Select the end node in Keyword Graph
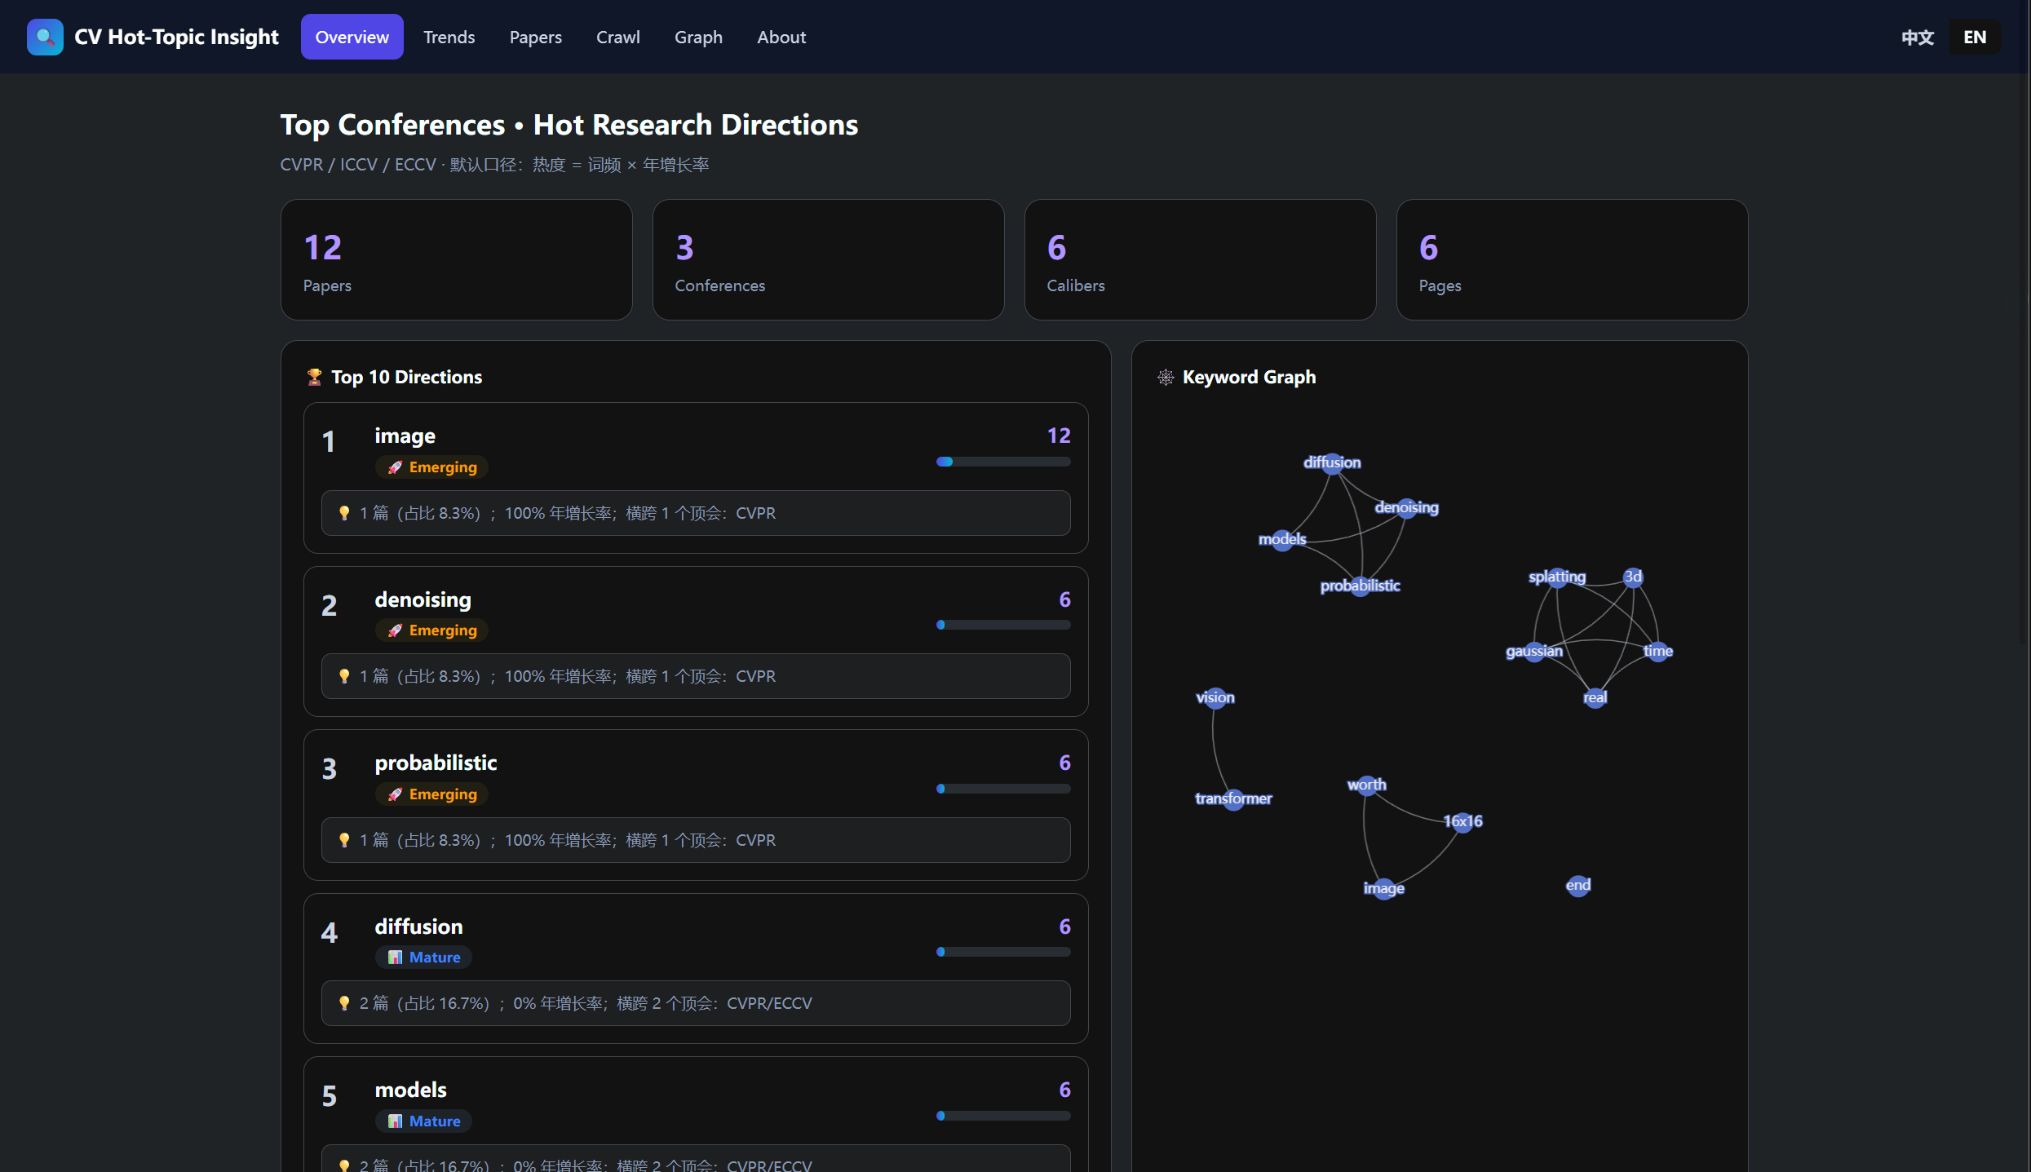 tap(1578, 886)
